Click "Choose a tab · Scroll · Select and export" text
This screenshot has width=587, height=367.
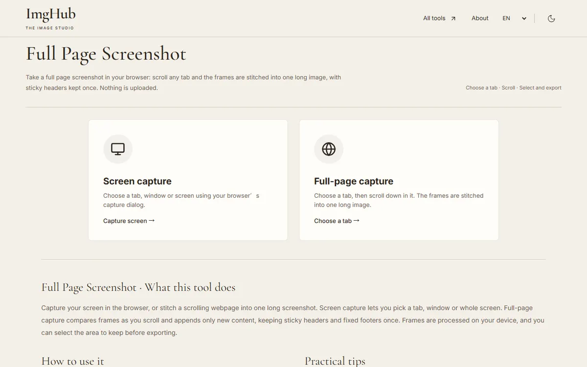pyautogui.click(x=514, y=88)
